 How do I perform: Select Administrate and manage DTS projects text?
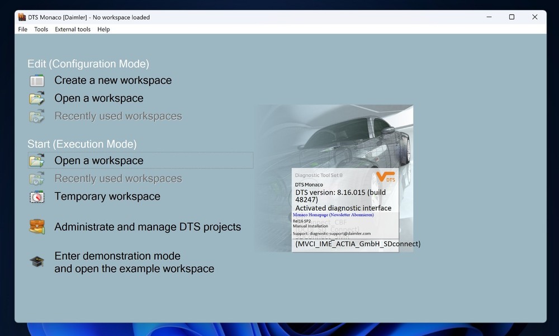(x=148, y=227)
